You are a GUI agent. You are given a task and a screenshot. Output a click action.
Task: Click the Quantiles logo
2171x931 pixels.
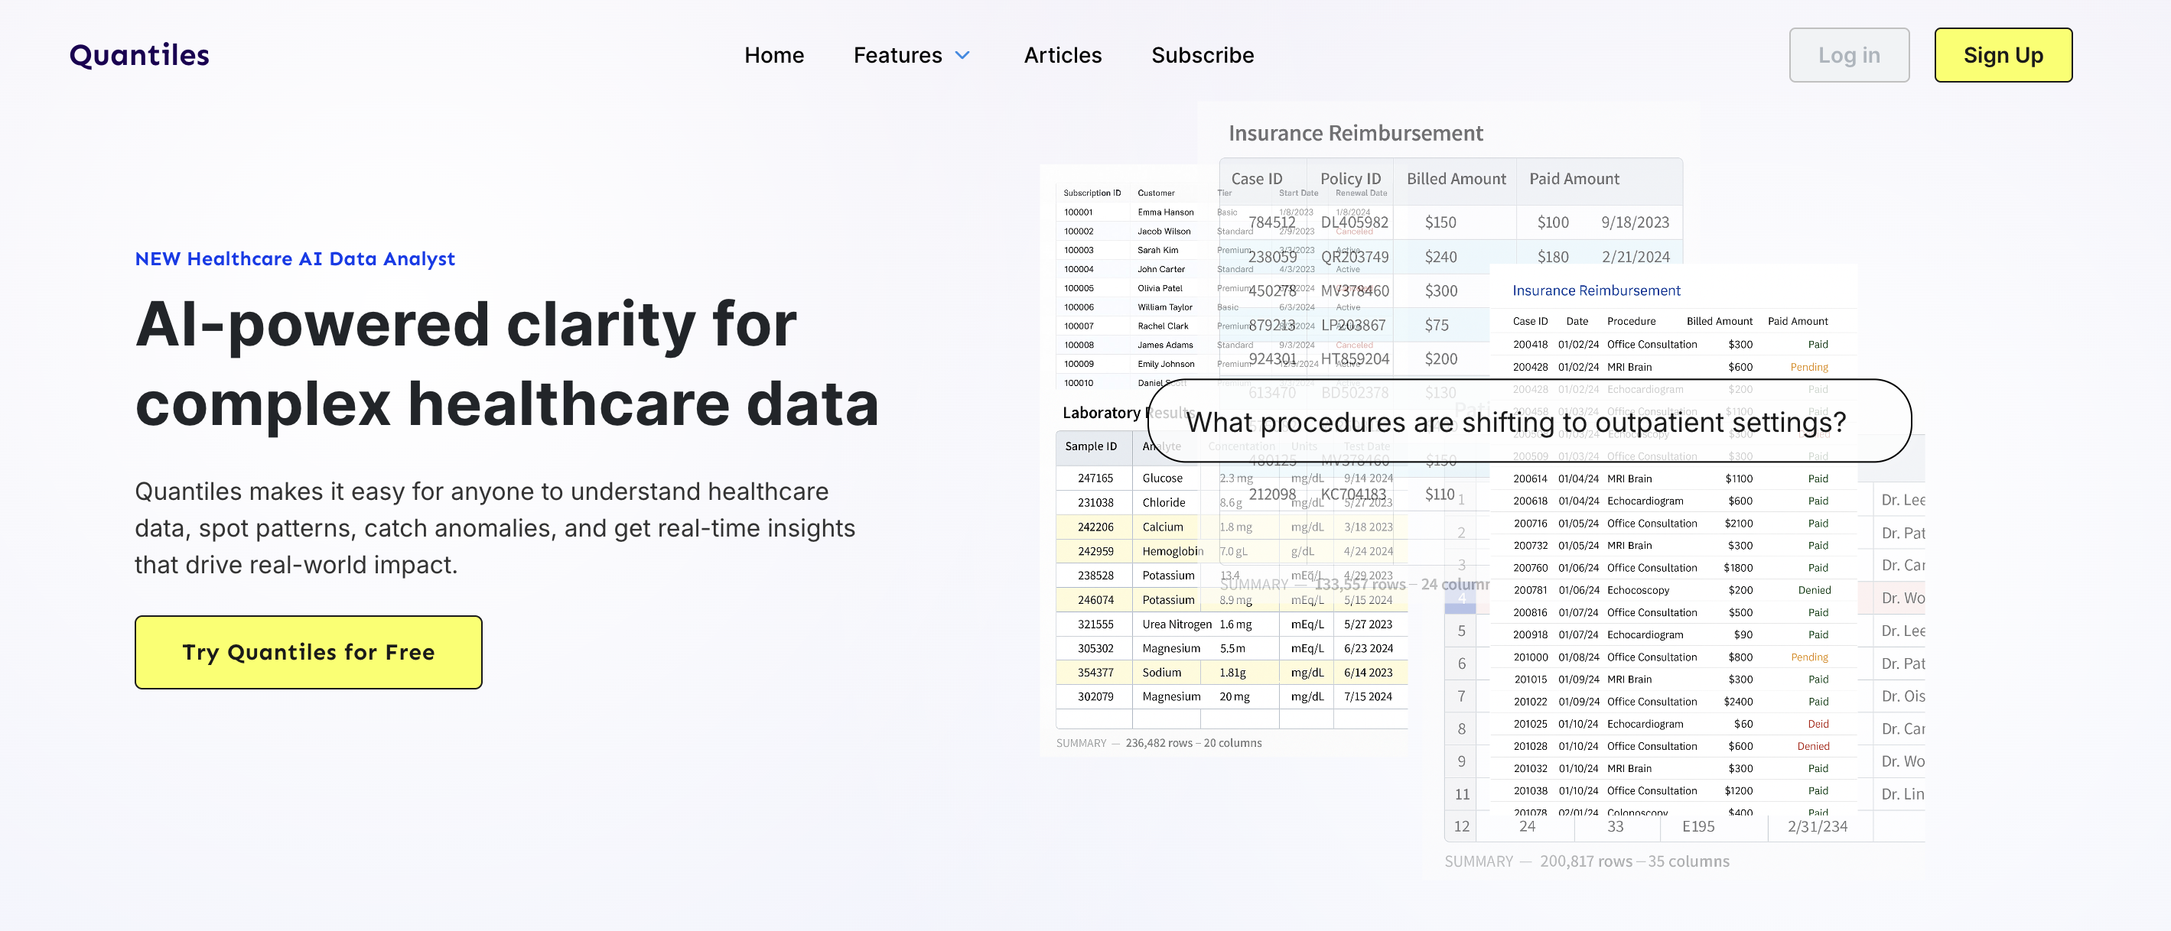coord(139,55)
